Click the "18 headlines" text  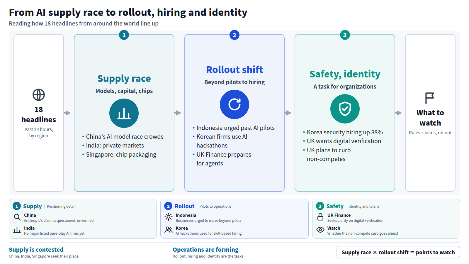pyautogui.click(x=39, y=114)
